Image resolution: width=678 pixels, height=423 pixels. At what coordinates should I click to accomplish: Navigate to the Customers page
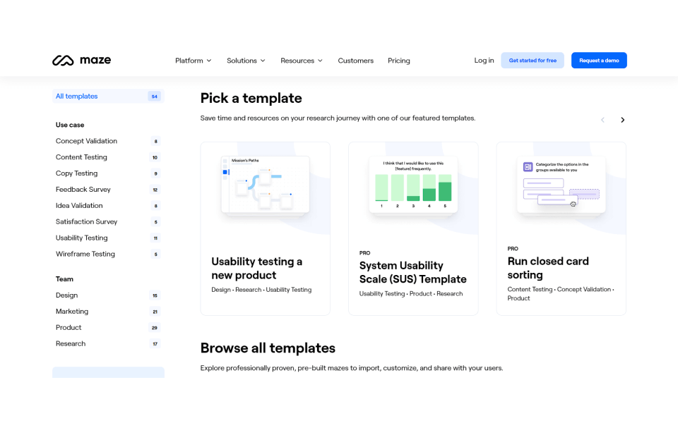tap(355, 61)
